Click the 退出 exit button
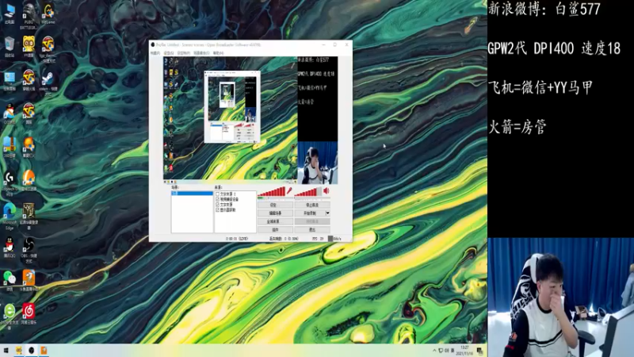The height and width of the screenshot is (357, 634). coord(312,229)
